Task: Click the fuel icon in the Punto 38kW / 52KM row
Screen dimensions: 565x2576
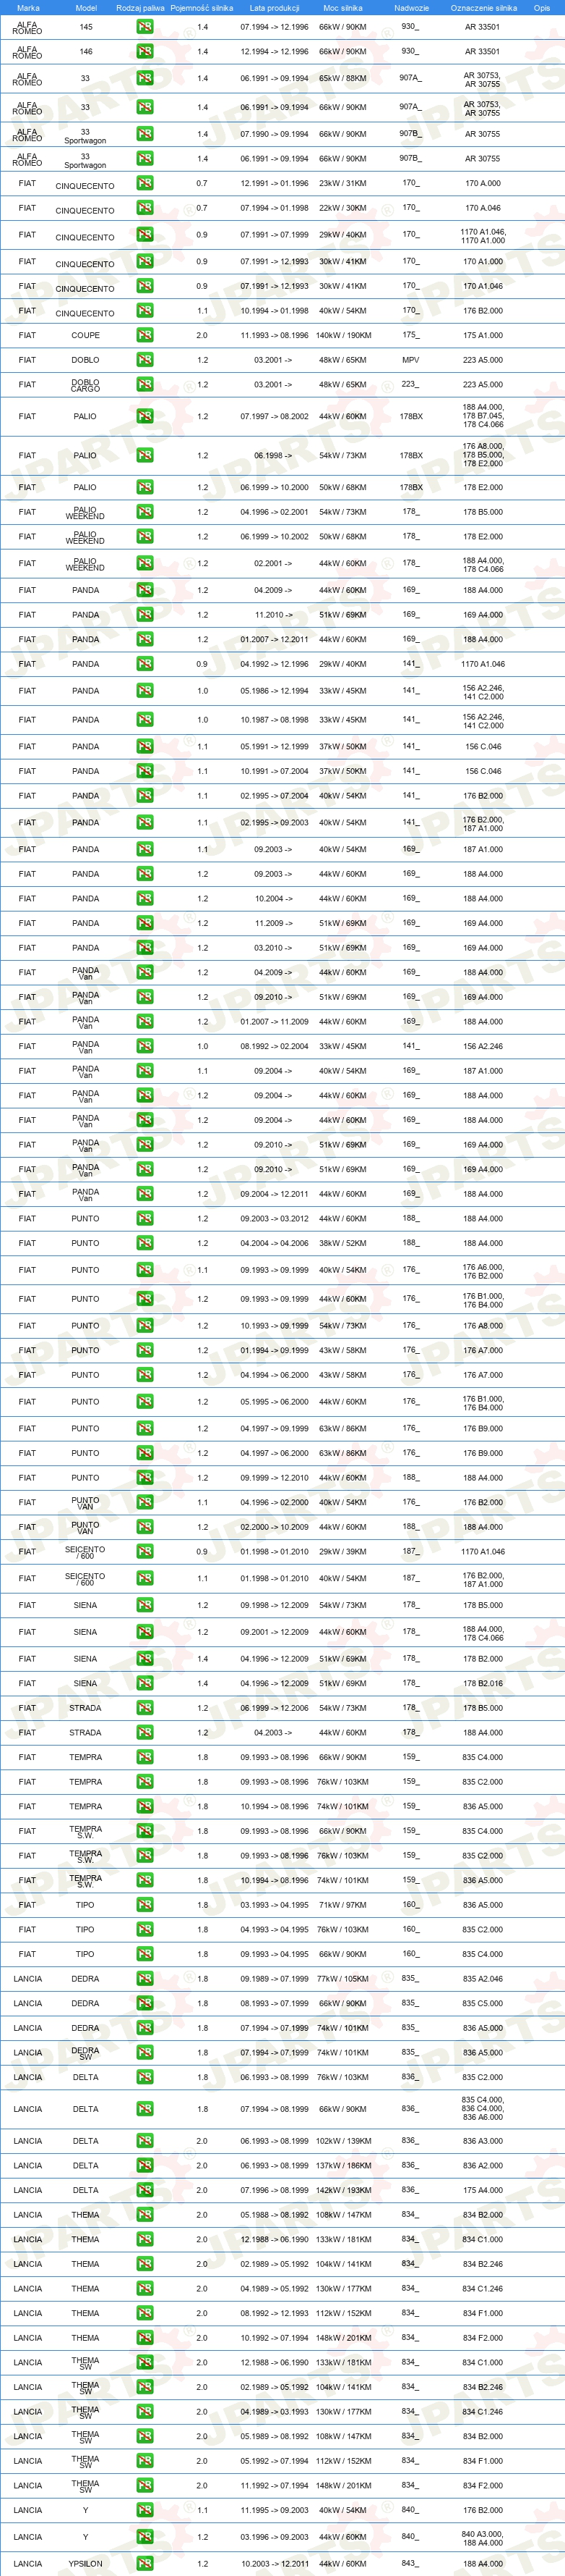Action: [145, 1243]
